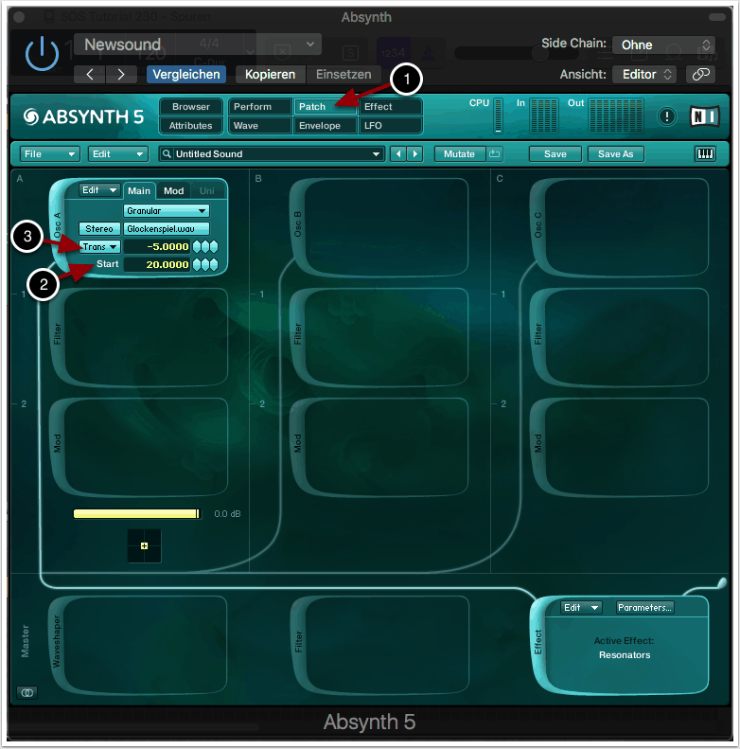Toggle the Stereo button in Osc A
740x749 pixels.
point(99,228)
